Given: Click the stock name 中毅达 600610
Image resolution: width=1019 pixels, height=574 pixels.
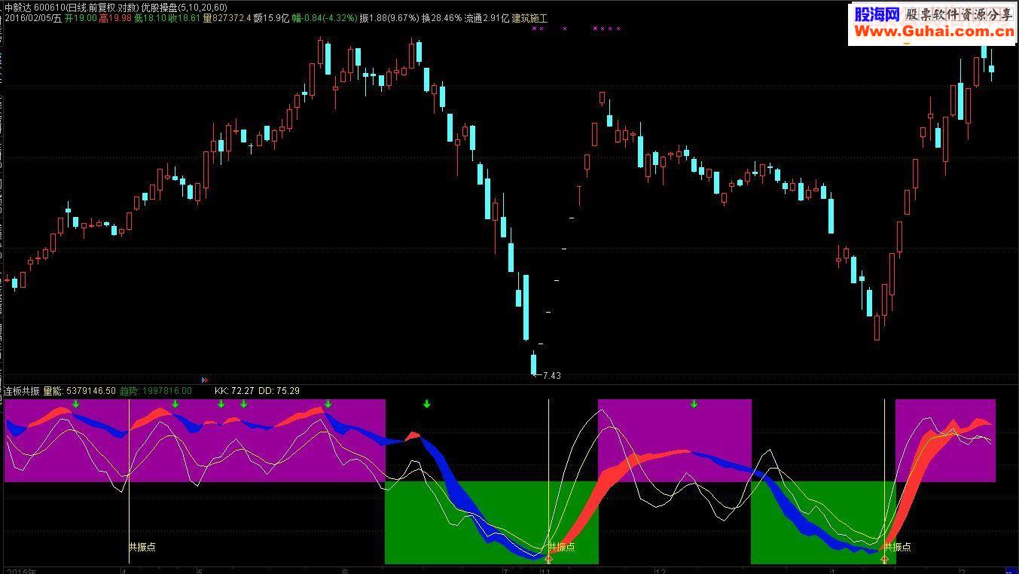Looking at the screenshot, I should [x=34, y=8].
